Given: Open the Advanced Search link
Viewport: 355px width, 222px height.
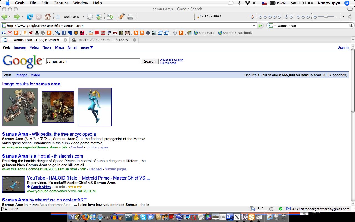Looking at the screenshot, I should click(172, 60).
